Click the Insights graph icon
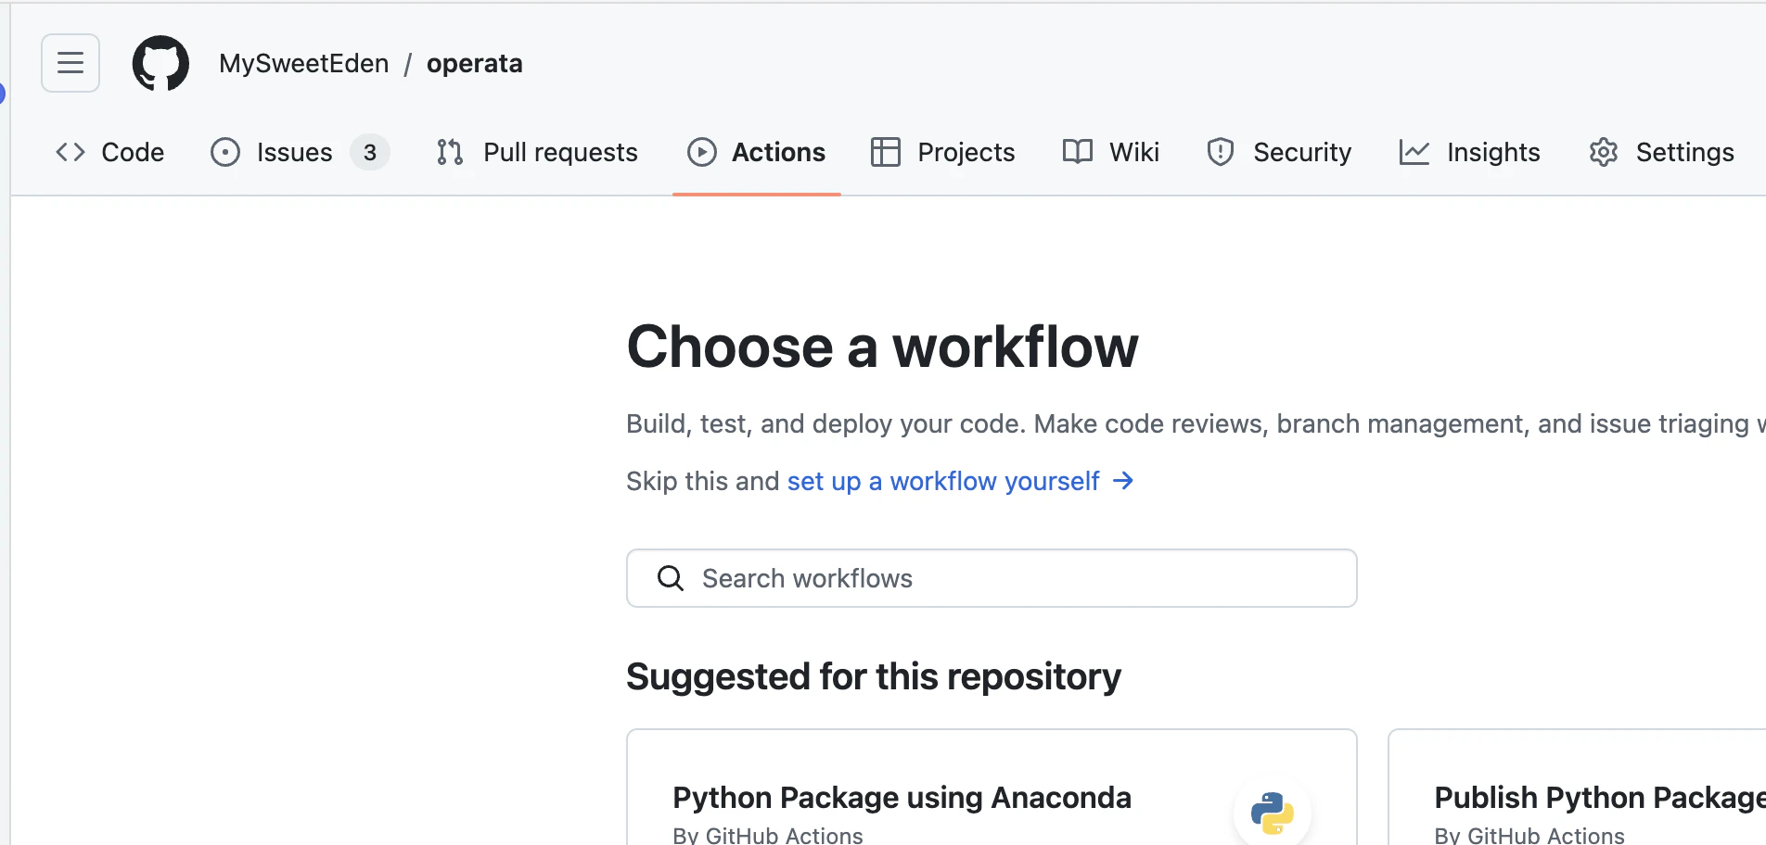This screenshot has width=1766, height=845. click(x=1414, y=152)
